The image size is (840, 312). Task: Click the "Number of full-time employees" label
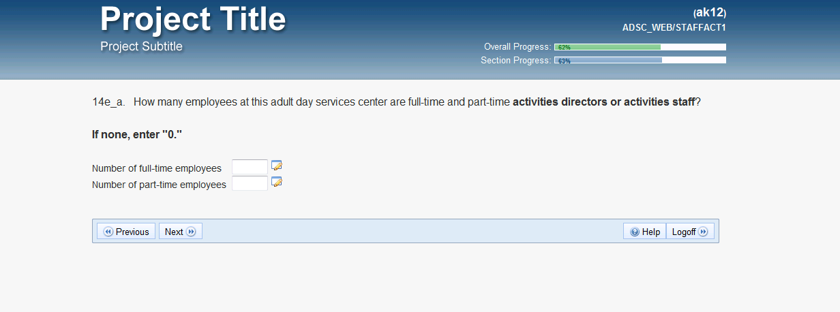pyautogui.click(x=157, y=168)
